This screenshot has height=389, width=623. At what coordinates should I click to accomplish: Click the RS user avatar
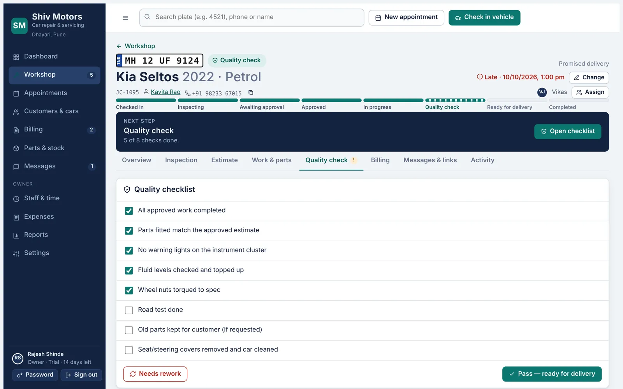[x=18, y=358]
